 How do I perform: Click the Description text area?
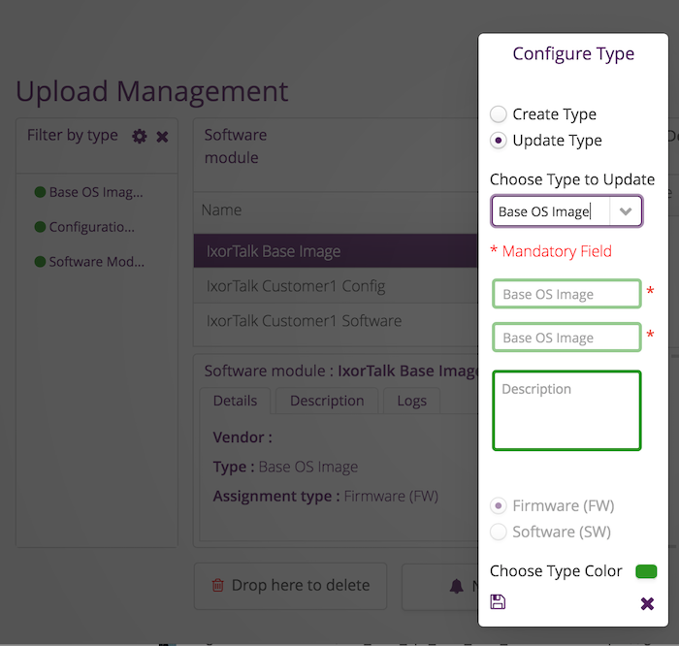(x=566, y=410)
